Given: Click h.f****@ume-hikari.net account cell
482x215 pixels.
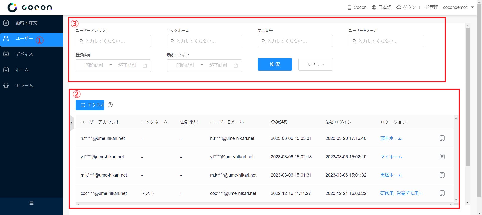Looking at the screenshot, I should 103,138.
